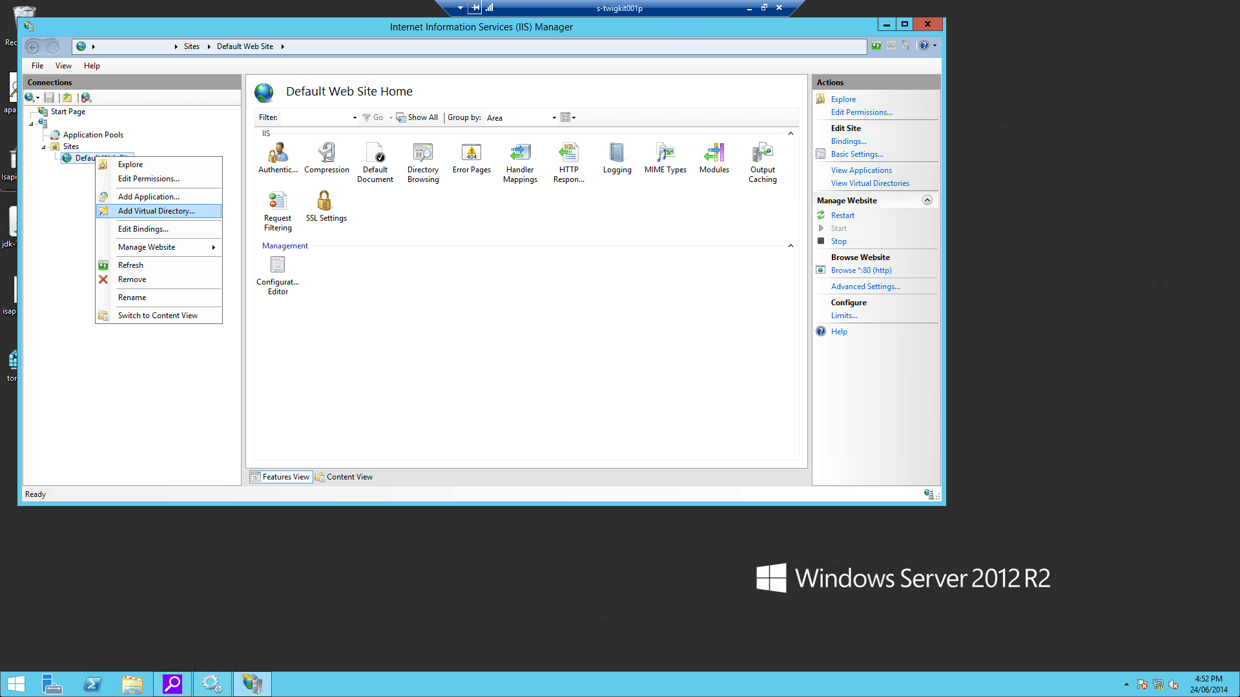Viewport: 1240px width, 697px height.
Task: Click the Restart website action
Action: pyautogui.click(x=842, y=216)
